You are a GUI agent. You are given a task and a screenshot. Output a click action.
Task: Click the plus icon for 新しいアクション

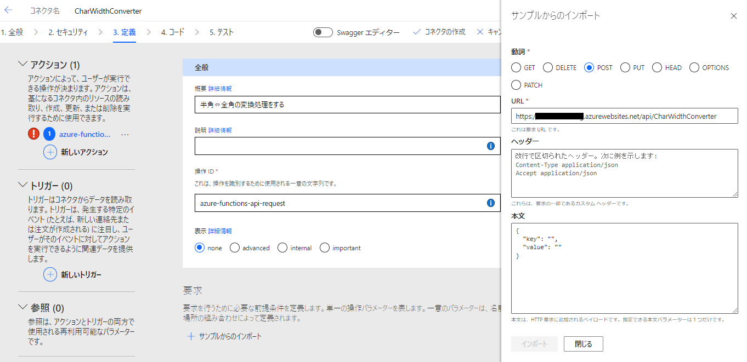click(50, 152)
